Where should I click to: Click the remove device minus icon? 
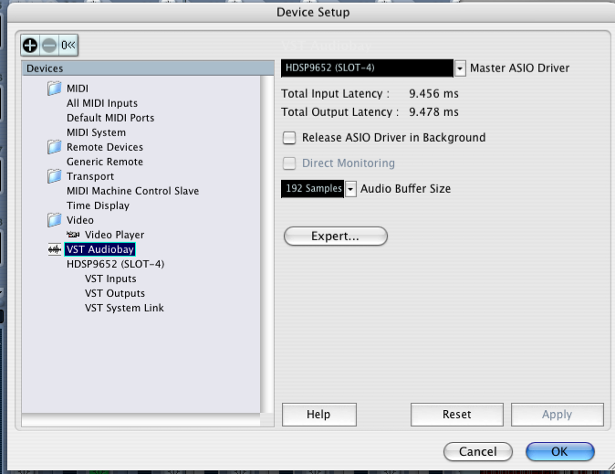(x=49, y=46)
